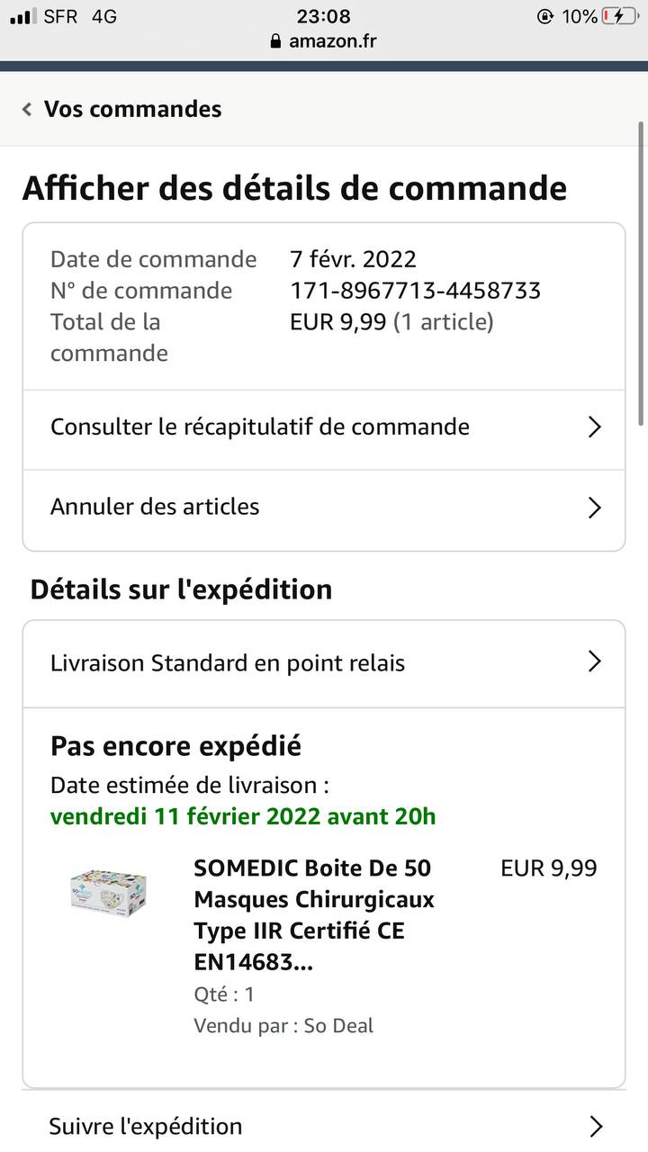The image size is (648, 1152).
Task: Expand Livraison Standard en point relais chevron
Action: [594, 662]
